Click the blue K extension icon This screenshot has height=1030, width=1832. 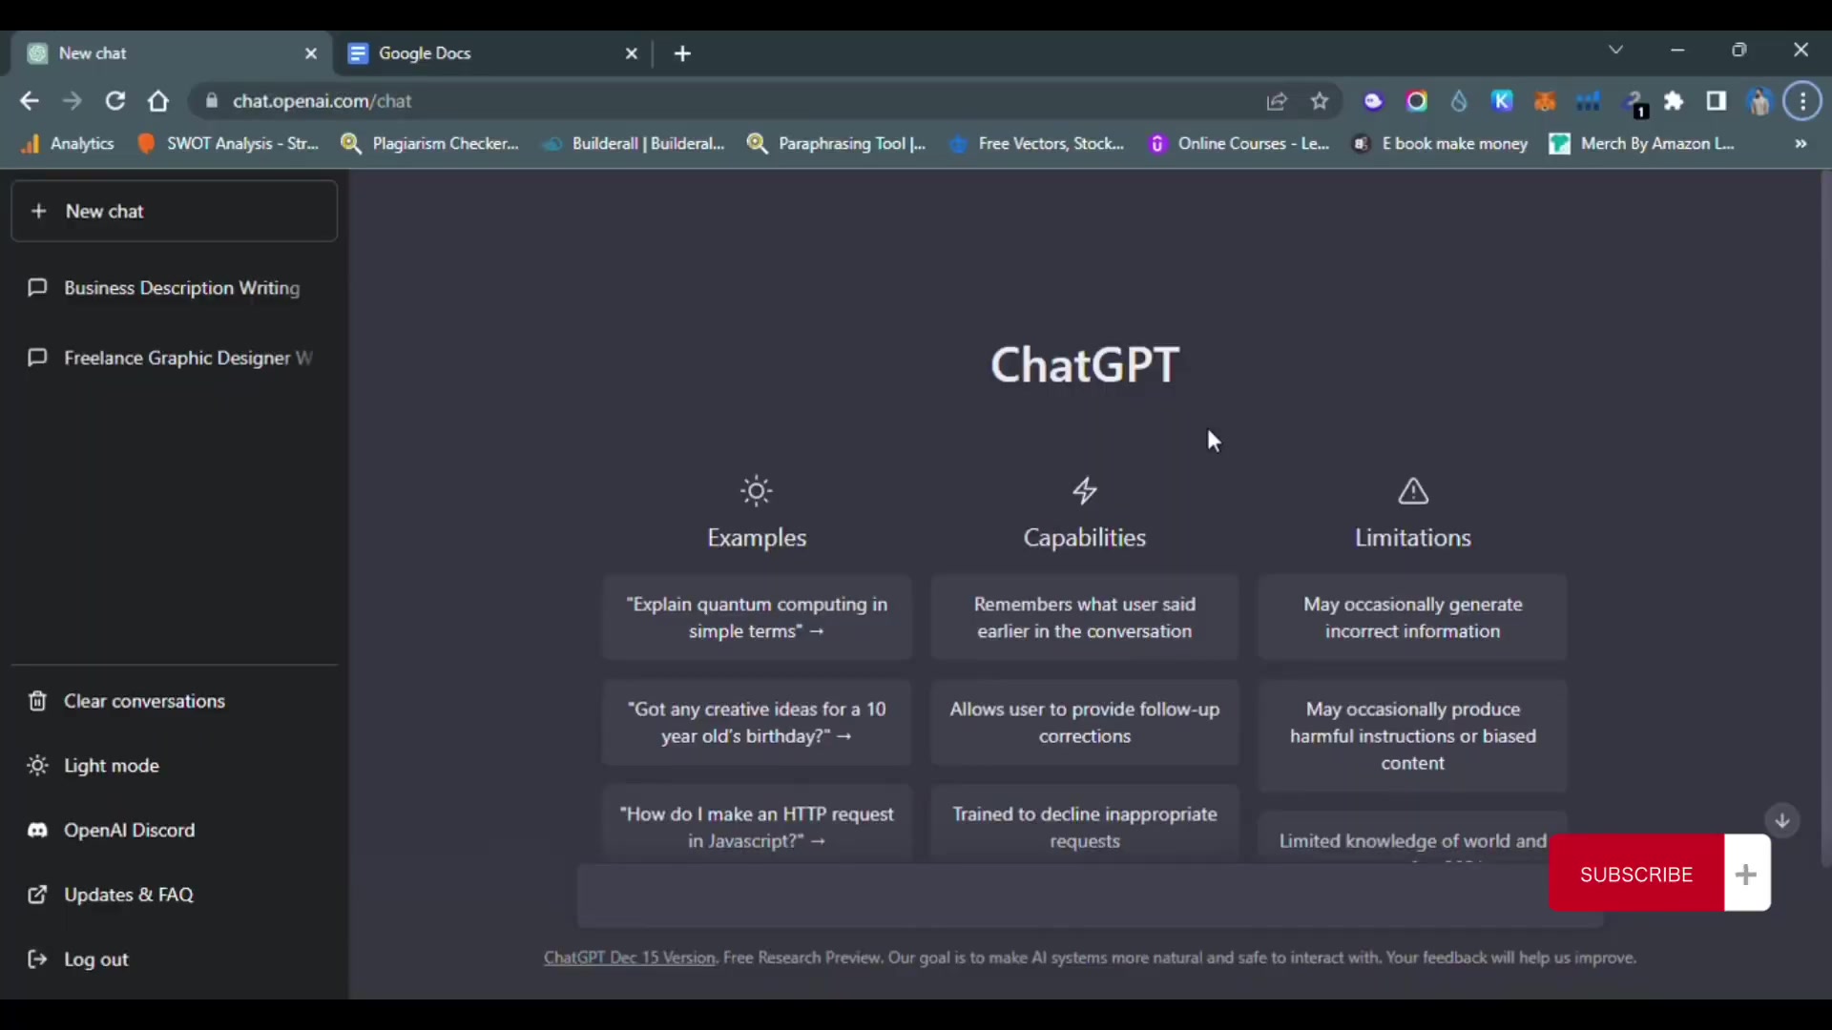pos(1502,101)
